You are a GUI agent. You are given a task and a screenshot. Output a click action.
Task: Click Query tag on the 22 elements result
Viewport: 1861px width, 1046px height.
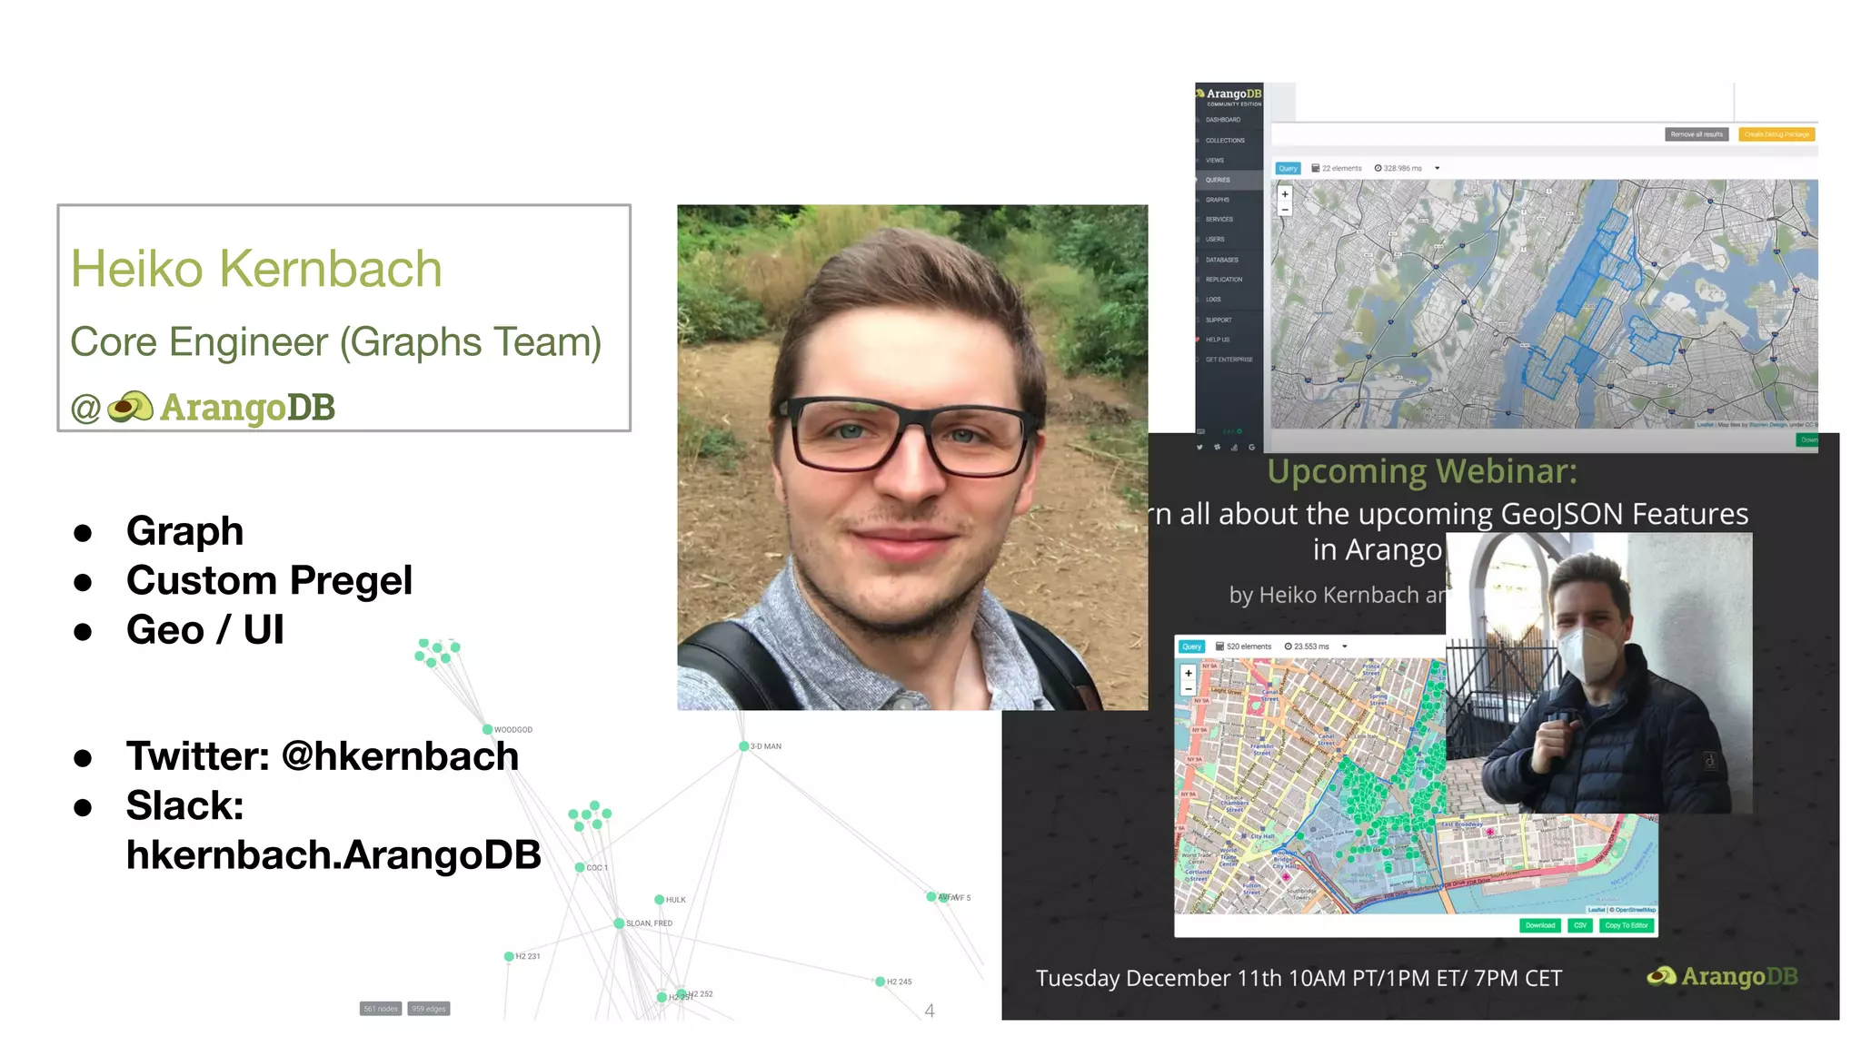click(1289, 168)
